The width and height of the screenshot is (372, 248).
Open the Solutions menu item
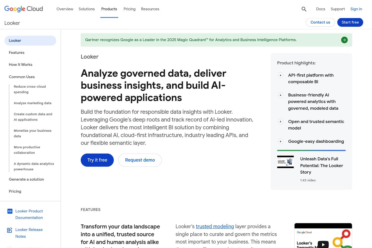(x=87, y=9)
